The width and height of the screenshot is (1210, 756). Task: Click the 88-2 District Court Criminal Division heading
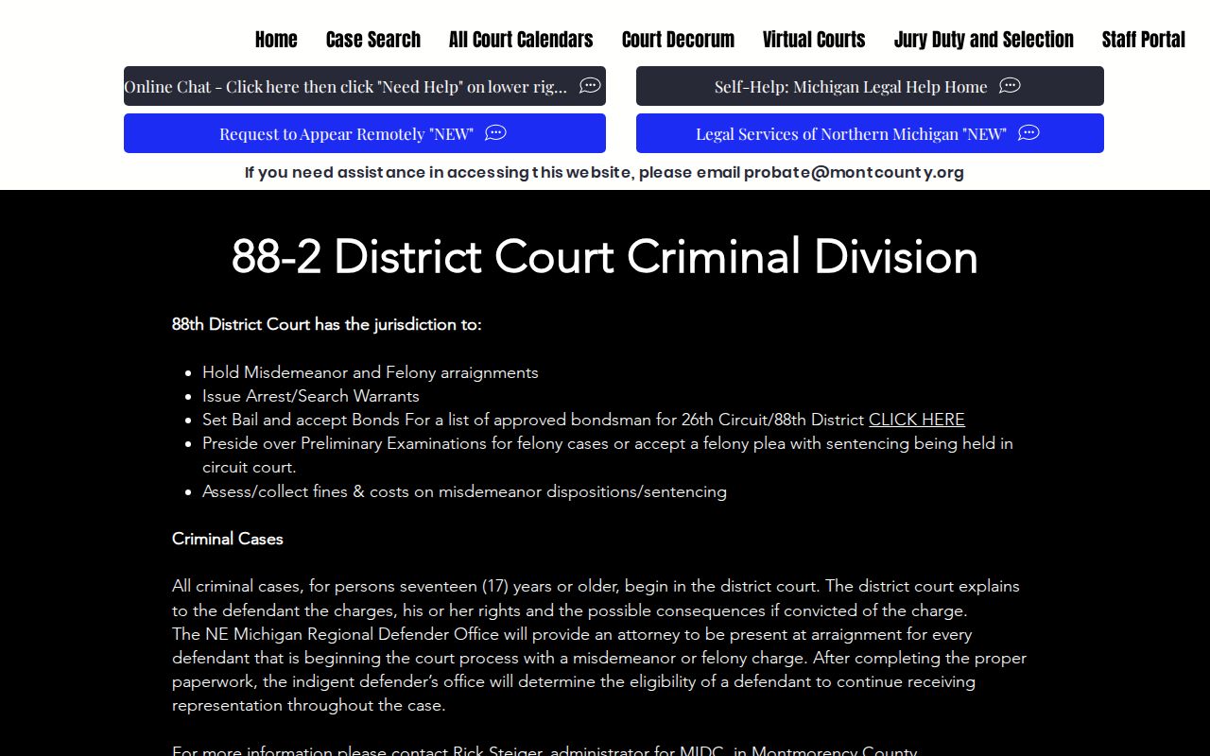coord(605,256)
